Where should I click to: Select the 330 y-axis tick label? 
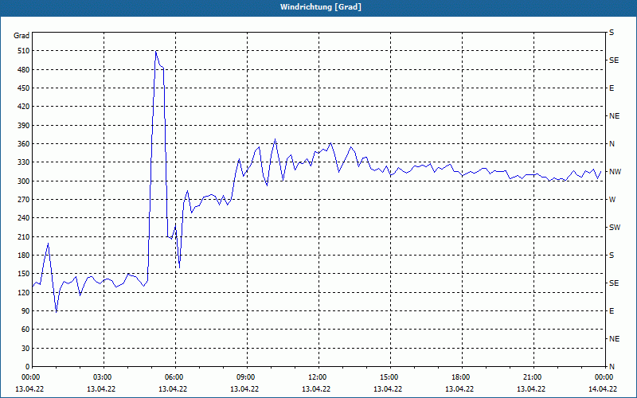pyautogui.click(x=24, y=162)
